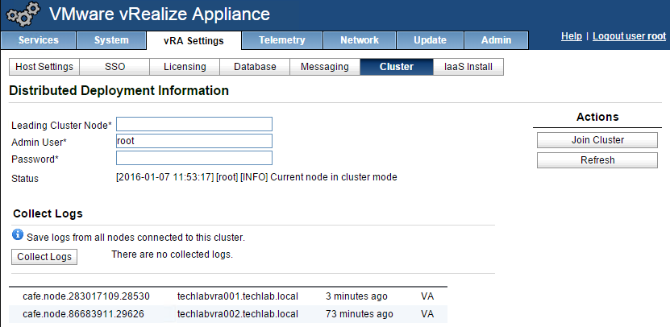Click the VMware gears logo icon
This screenshot has width=670, height=327.
coord(23,15)
